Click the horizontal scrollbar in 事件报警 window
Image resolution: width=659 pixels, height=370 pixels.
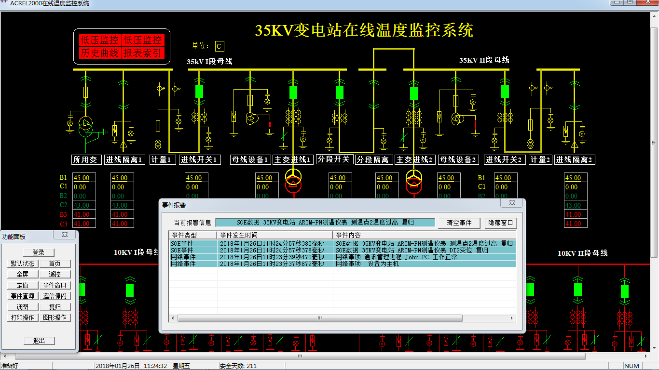[319, 318]
